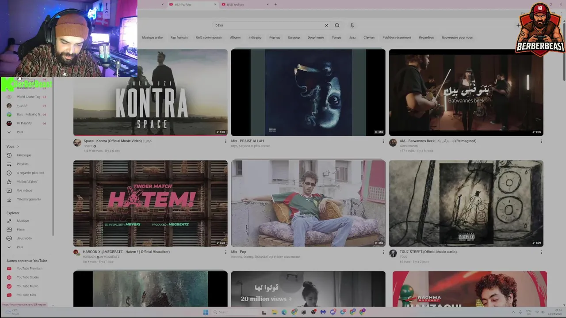Play the KONTRA SPACE video thumbnail
This screenshot has height=318, width=566.
pyautogui.click(x=150, y=92)
